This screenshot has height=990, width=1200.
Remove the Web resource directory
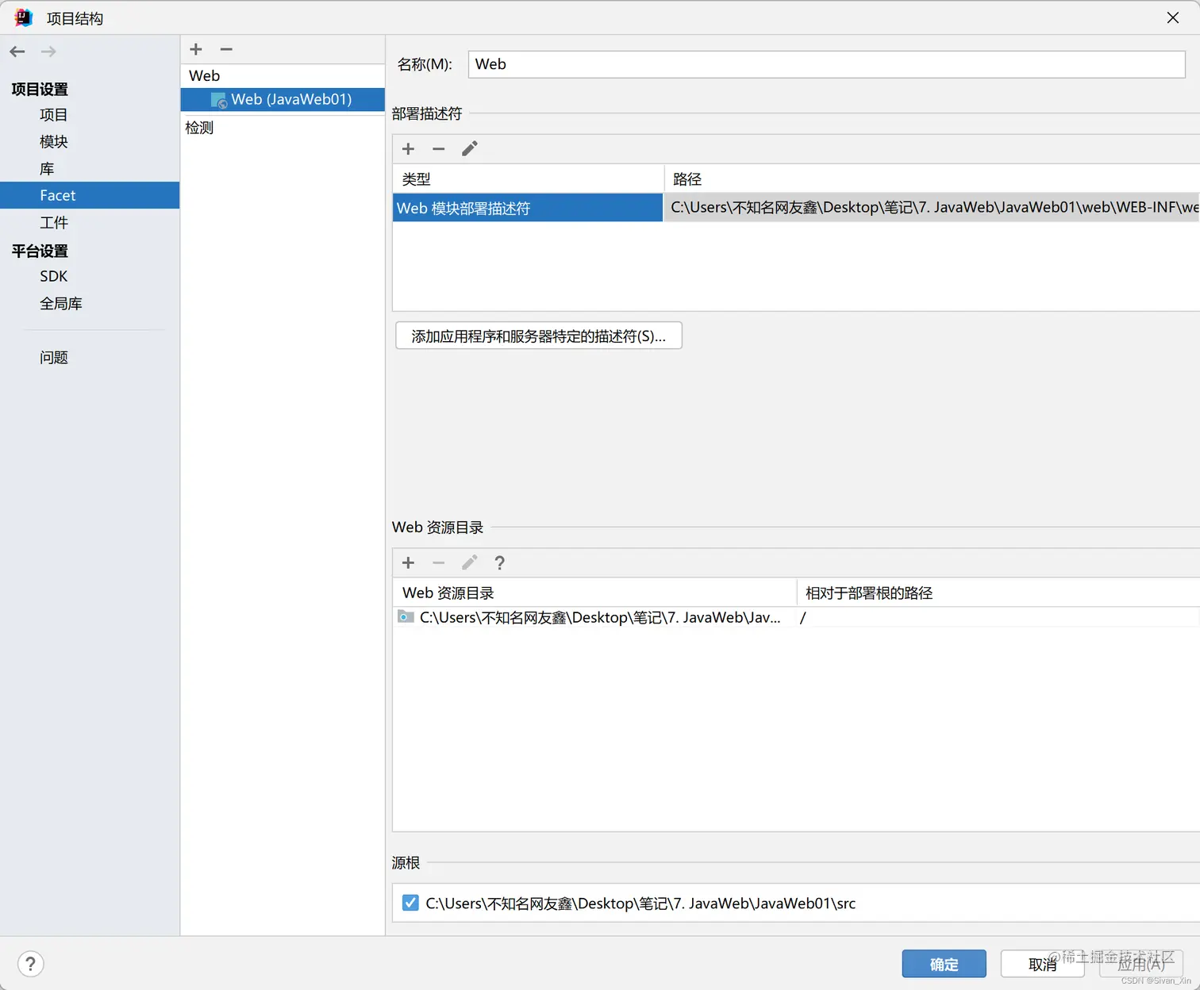click(x=438, y=563)
